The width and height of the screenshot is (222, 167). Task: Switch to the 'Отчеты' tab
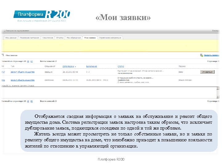60,38
